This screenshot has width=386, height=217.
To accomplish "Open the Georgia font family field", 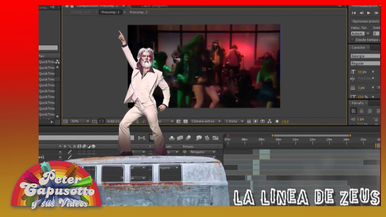I will pos(365,56).
